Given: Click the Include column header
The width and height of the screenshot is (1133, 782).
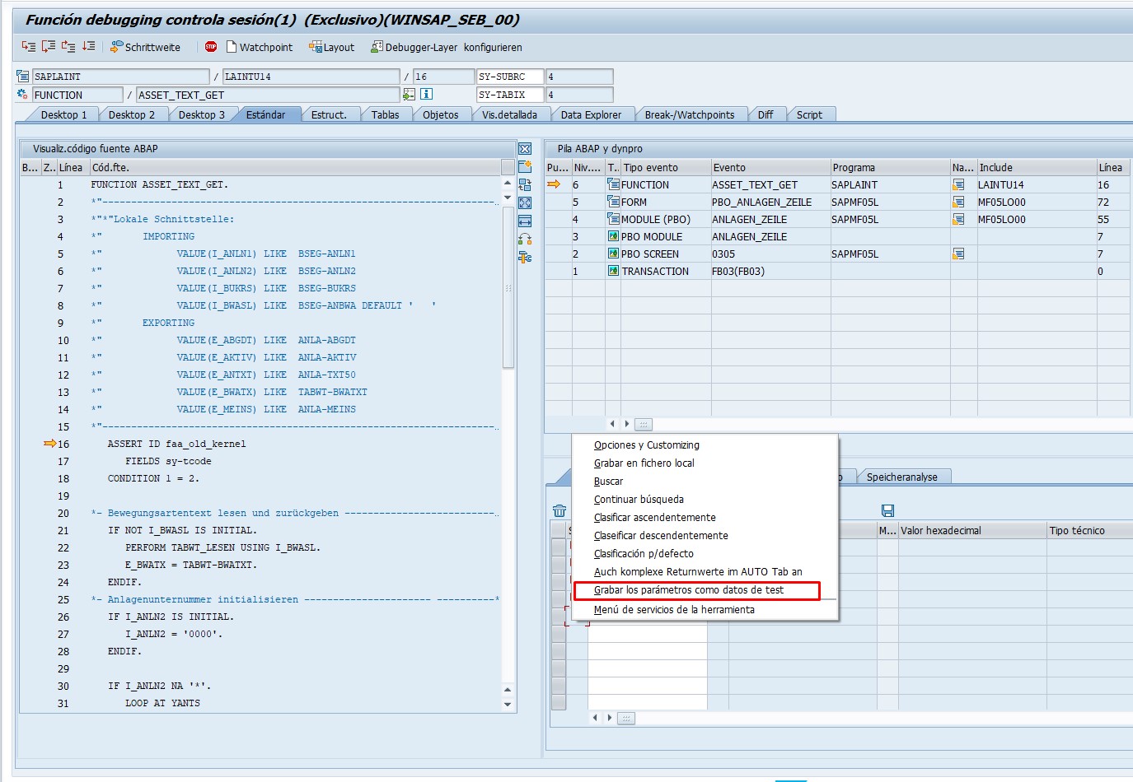Looking at the screenshot, I should [1036, 167].
